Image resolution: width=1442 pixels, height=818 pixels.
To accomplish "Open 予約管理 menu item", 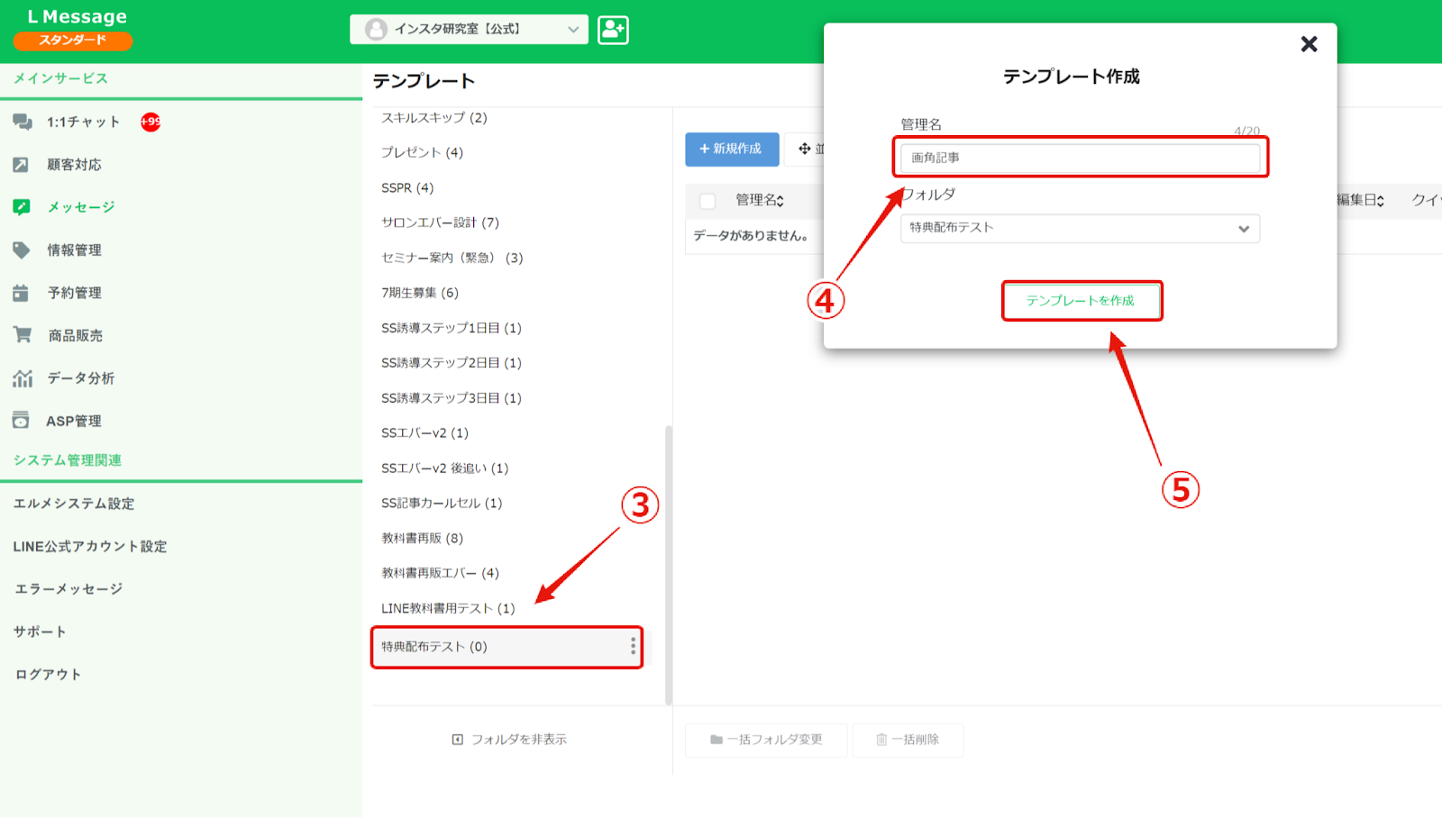I will click(75, 293).
